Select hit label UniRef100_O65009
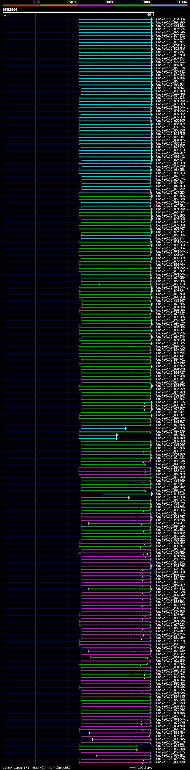Screen dimensions: 190x770 (x=170, y=389)
